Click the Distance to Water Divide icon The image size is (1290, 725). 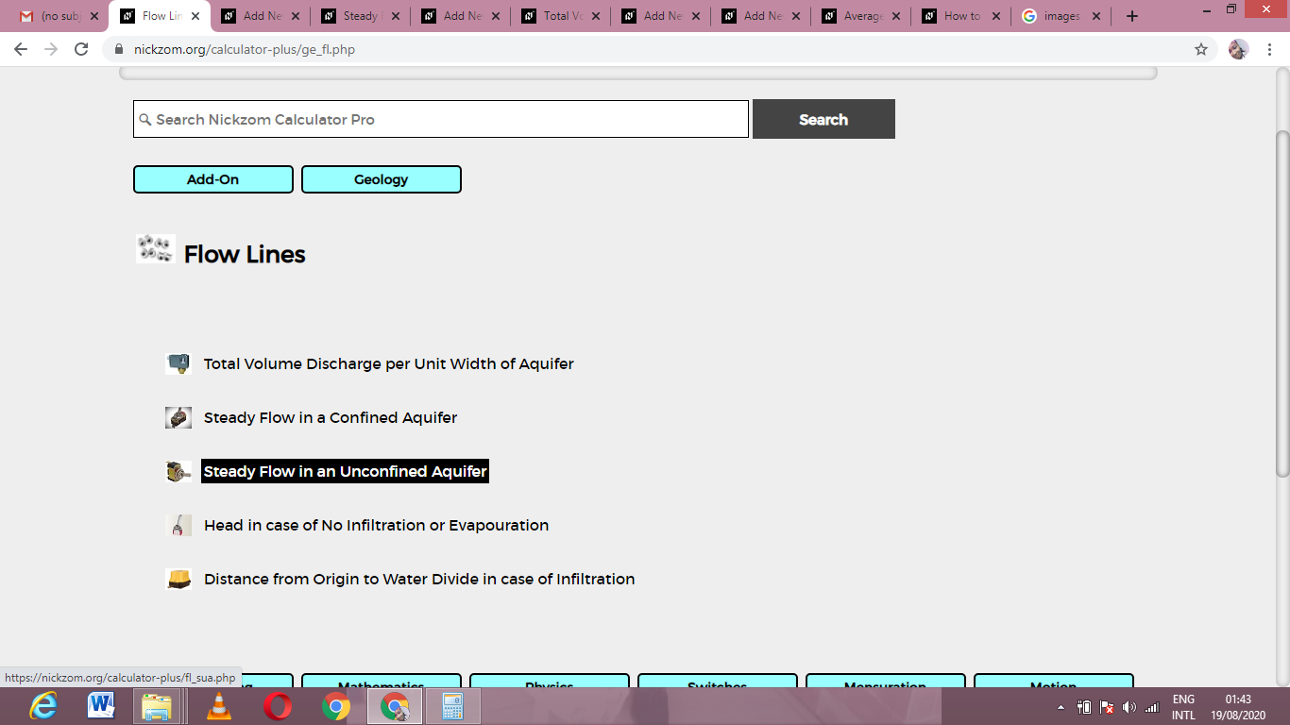pos(178,579)
